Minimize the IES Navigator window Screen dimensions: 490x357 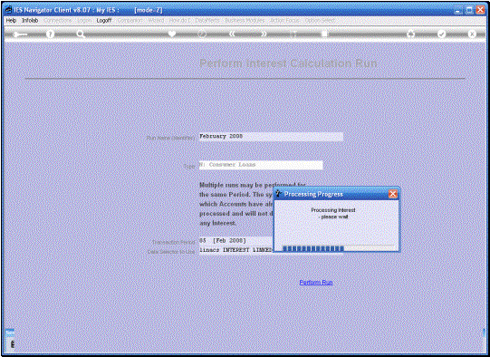[457, 10]
